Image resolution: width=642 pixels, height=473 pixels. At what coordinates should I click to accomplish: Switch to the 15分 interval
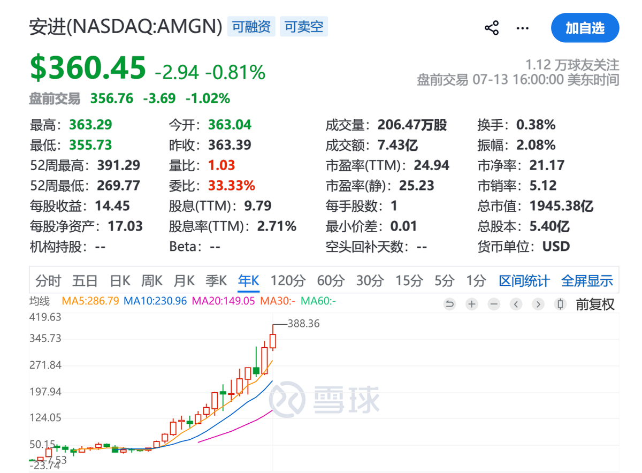point(409,280)
